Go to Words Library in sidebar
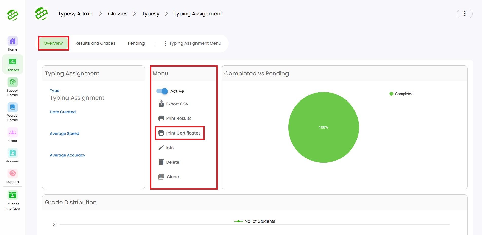Viewport: 482px width, 235px height. pos(12,107)
